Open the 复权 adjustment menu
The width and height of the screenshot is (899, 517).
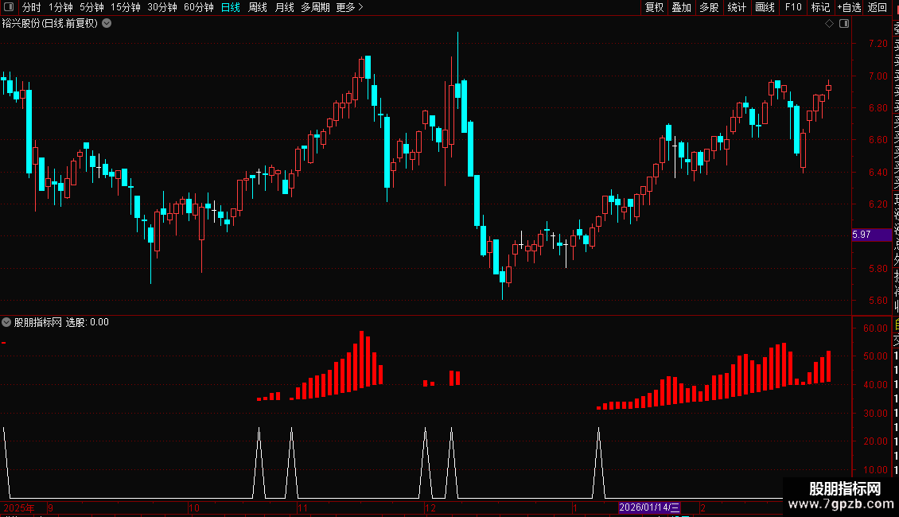(654, 7)
